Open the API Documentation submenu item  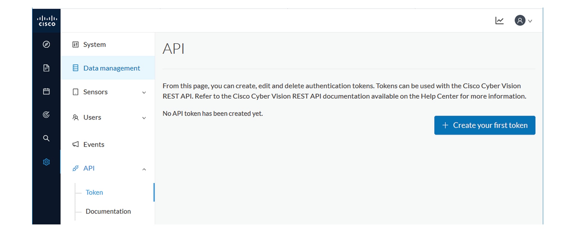(108, 211)
